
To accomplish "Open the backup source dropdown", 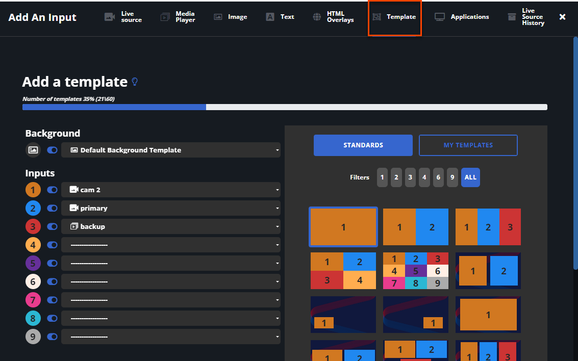I will coord(171,226).
